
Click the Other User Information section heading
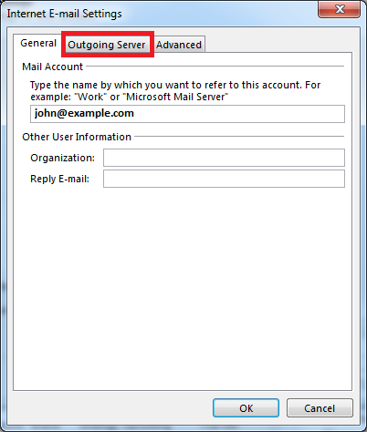77,137
